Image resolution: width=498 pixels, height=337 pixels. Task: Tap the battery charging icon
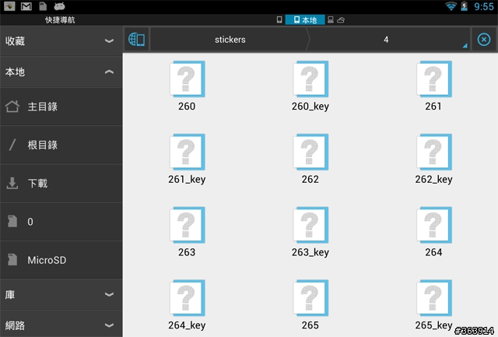point(465,6)
